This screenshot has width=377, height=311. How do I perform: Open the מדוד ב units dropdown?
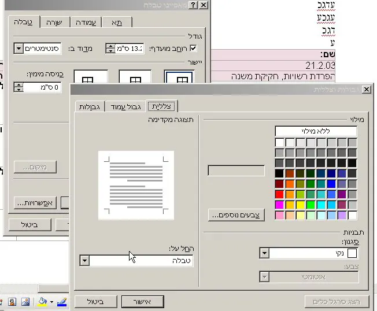click(x=19, y=49)
